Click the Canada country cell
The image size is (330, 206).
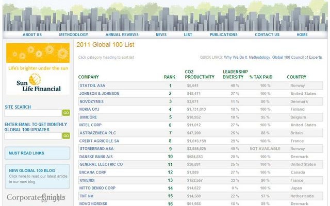(298, 173)
